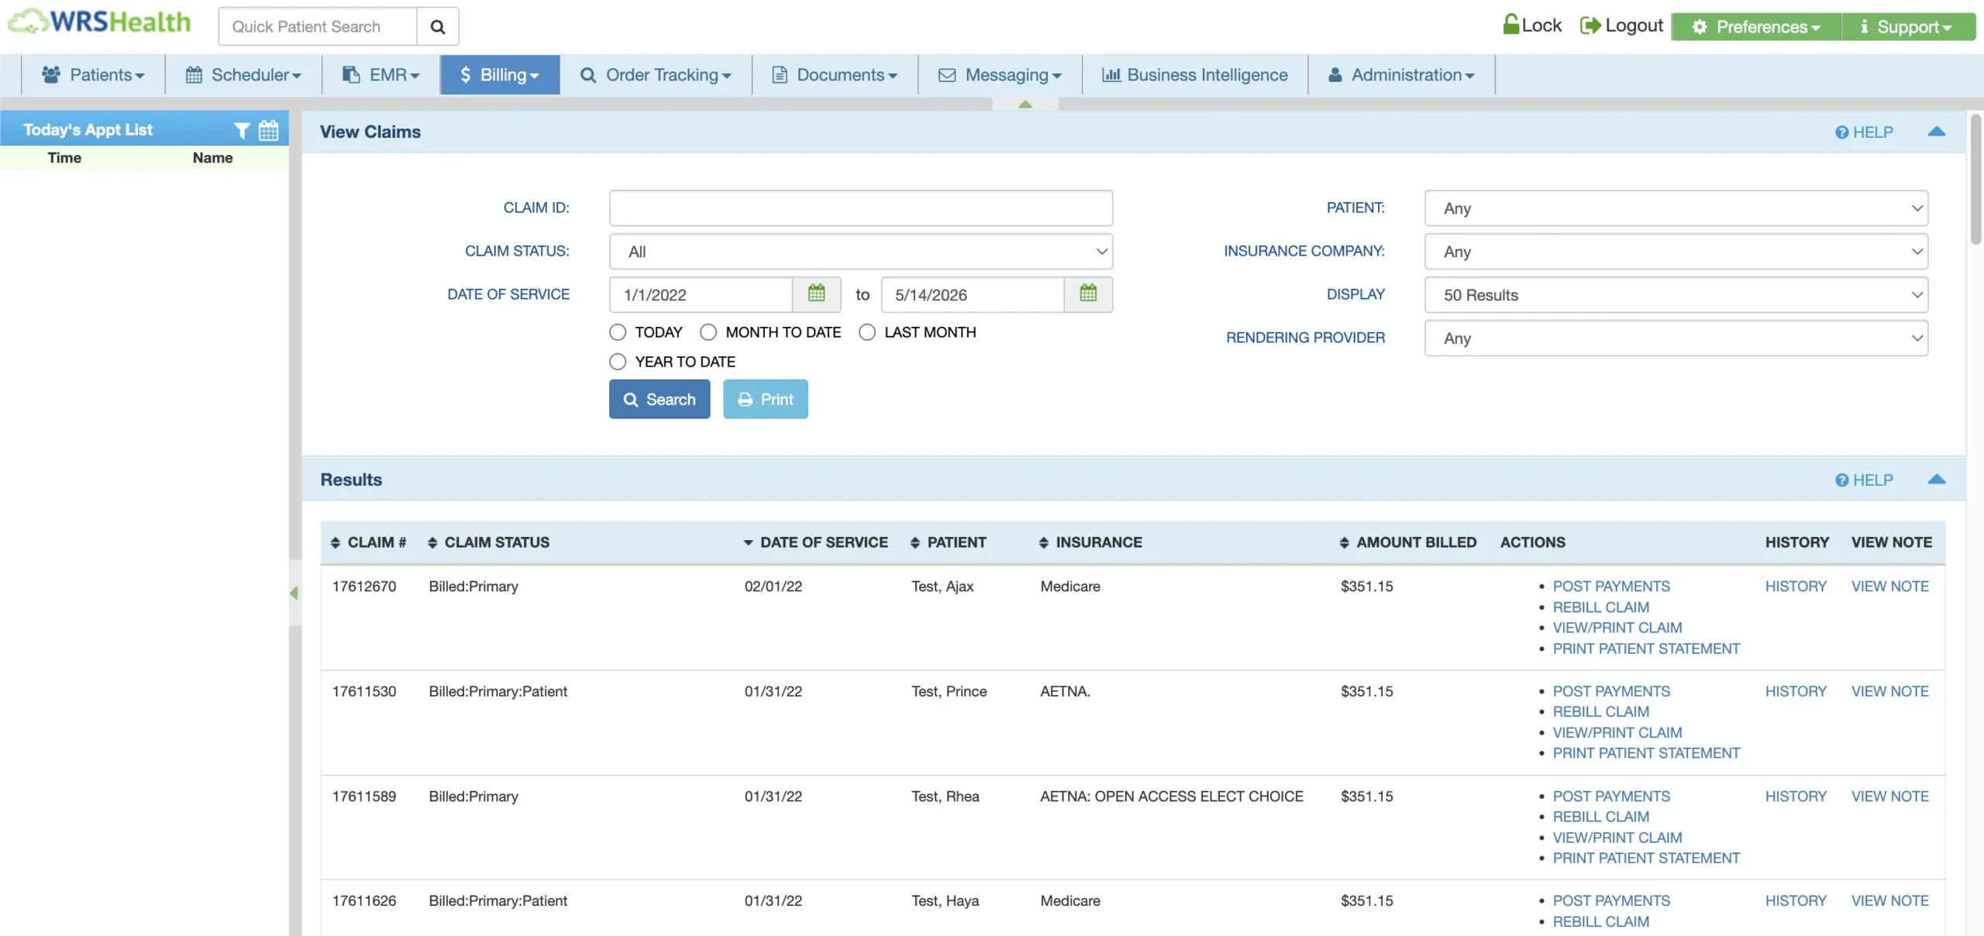Click insurance AETNA: OPEN ACCESS ELECT CHOICE
The image size is (1984, 936).
1171,797
